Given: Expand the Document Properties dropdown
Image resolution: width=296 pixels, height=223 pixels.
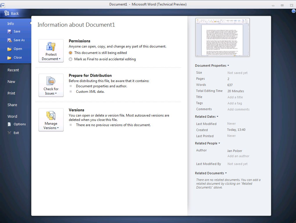Looking at the screenshot, I should pyautogui.click(x=212, y=66).
